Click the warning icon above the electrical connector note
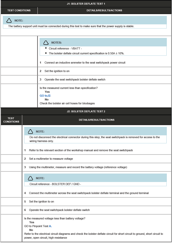 point(31,131)
